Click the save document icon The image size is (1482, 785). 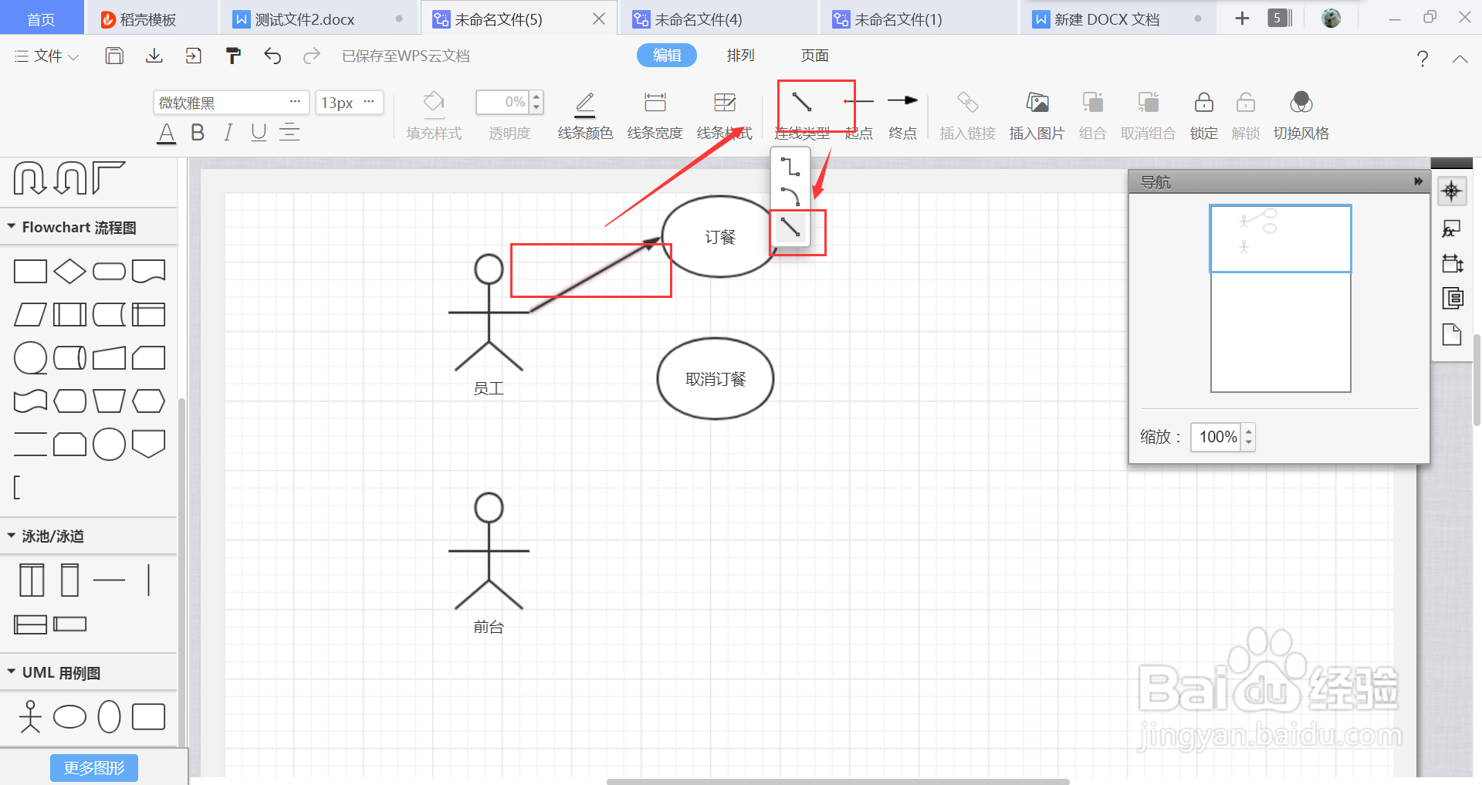114,56
